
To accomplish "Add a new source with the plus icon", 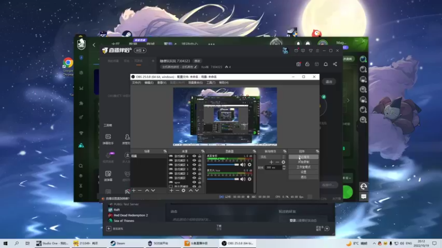I will [x=171, y=190].
